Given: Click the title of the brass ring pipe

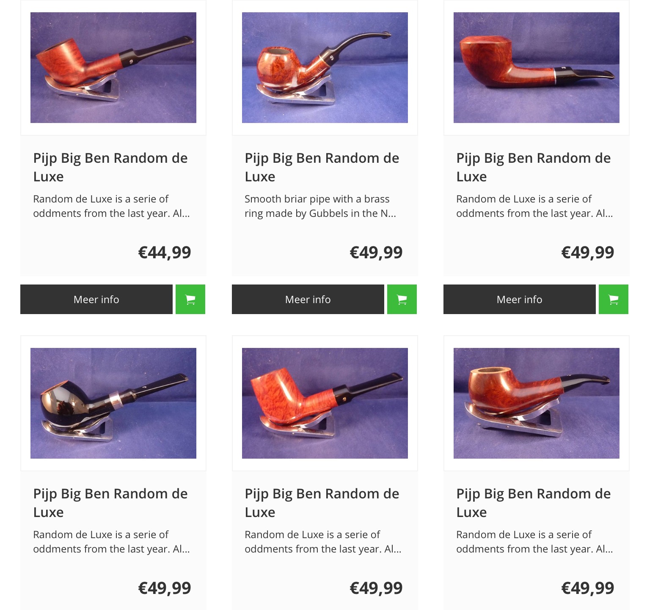Looking at the screenshot, I should (322, 167).
